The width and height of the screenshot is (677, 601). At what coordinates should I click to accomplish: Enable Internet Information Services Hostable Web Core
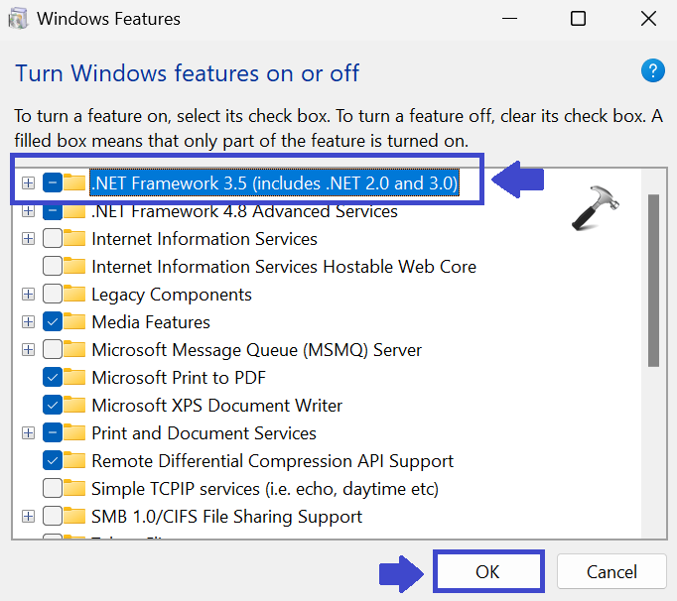[52, 267]
